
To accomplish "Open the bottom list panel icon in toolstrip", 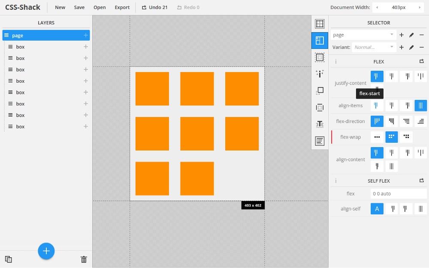I will click(x=320, y=141).
